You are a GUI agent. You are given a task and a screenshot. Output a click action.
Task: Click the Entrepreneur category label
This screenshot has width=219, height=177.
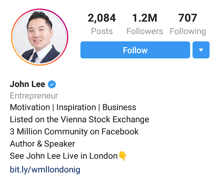click(x=34, y=96)
